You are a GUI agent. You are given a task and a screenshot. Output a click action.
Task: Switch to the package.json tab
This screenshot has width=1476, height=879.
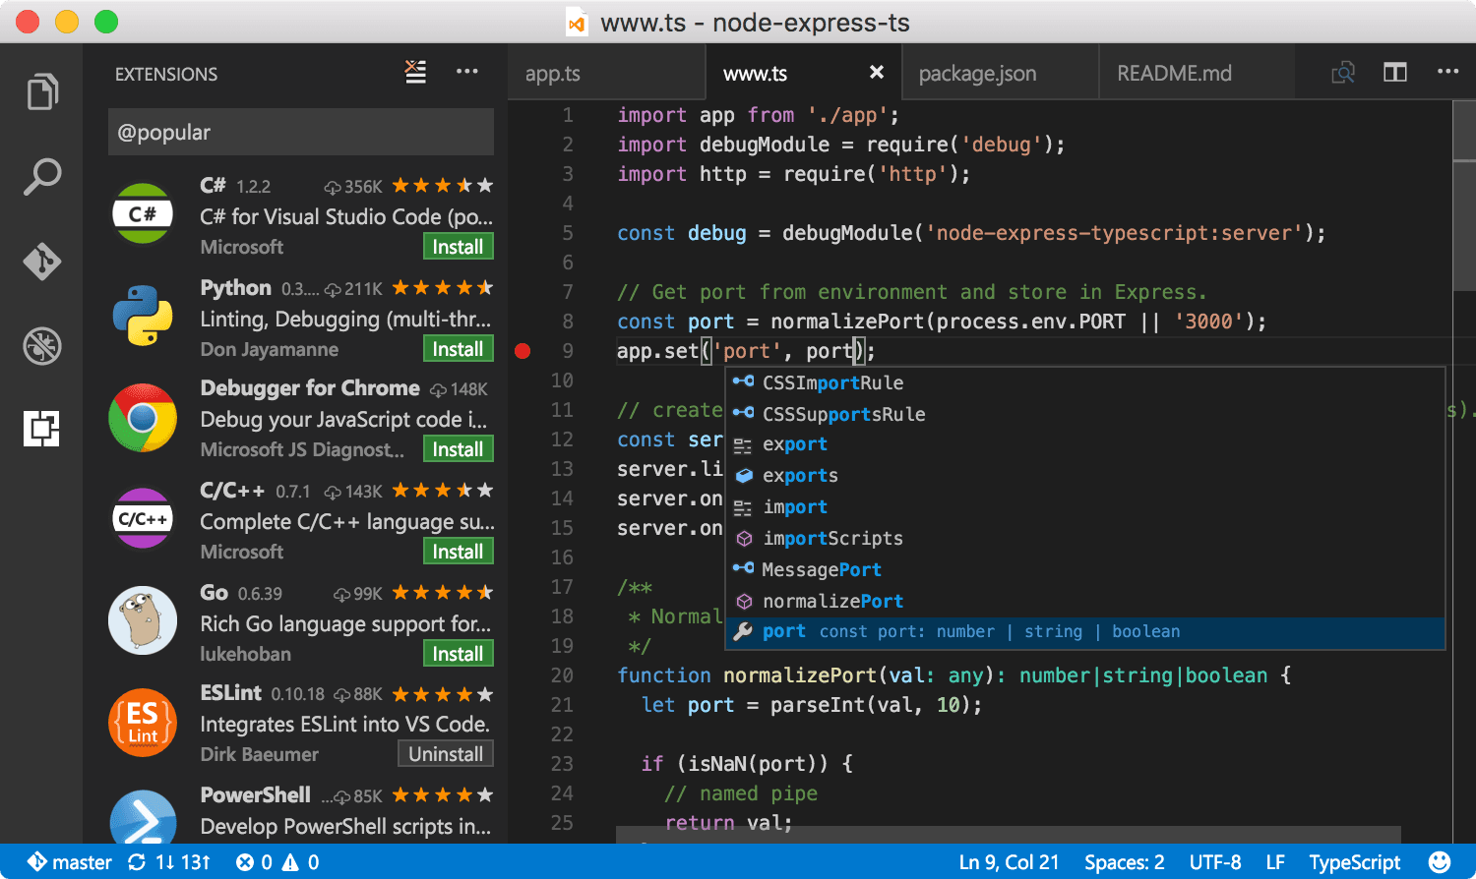click(977, 72)
